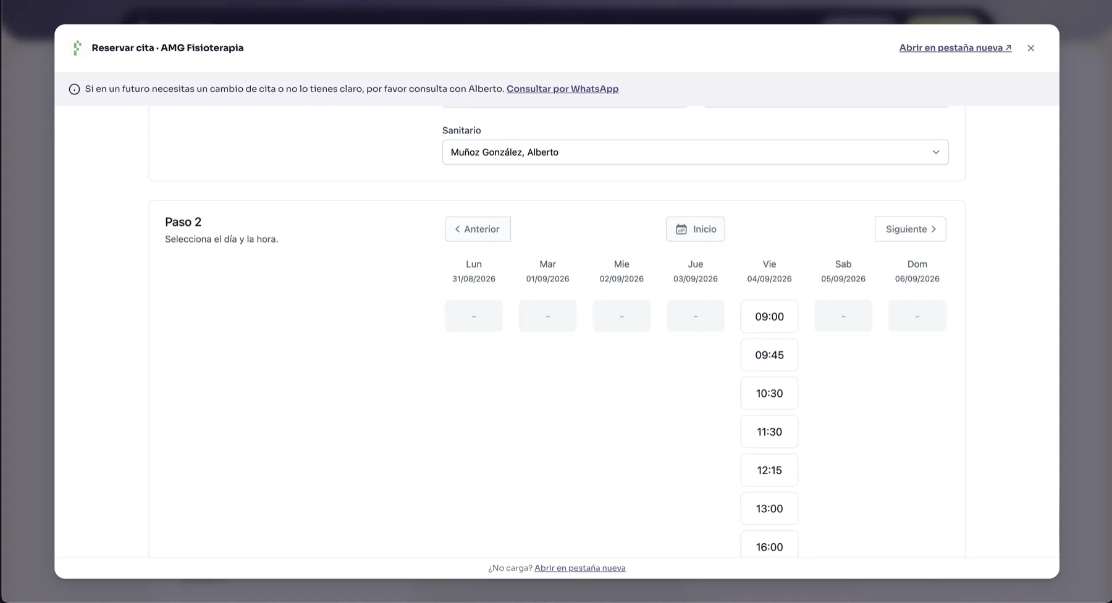Click the Sanitario dropdown chevron arrow
Viewport: 1112px width, 603px height.
pos(935,152)
